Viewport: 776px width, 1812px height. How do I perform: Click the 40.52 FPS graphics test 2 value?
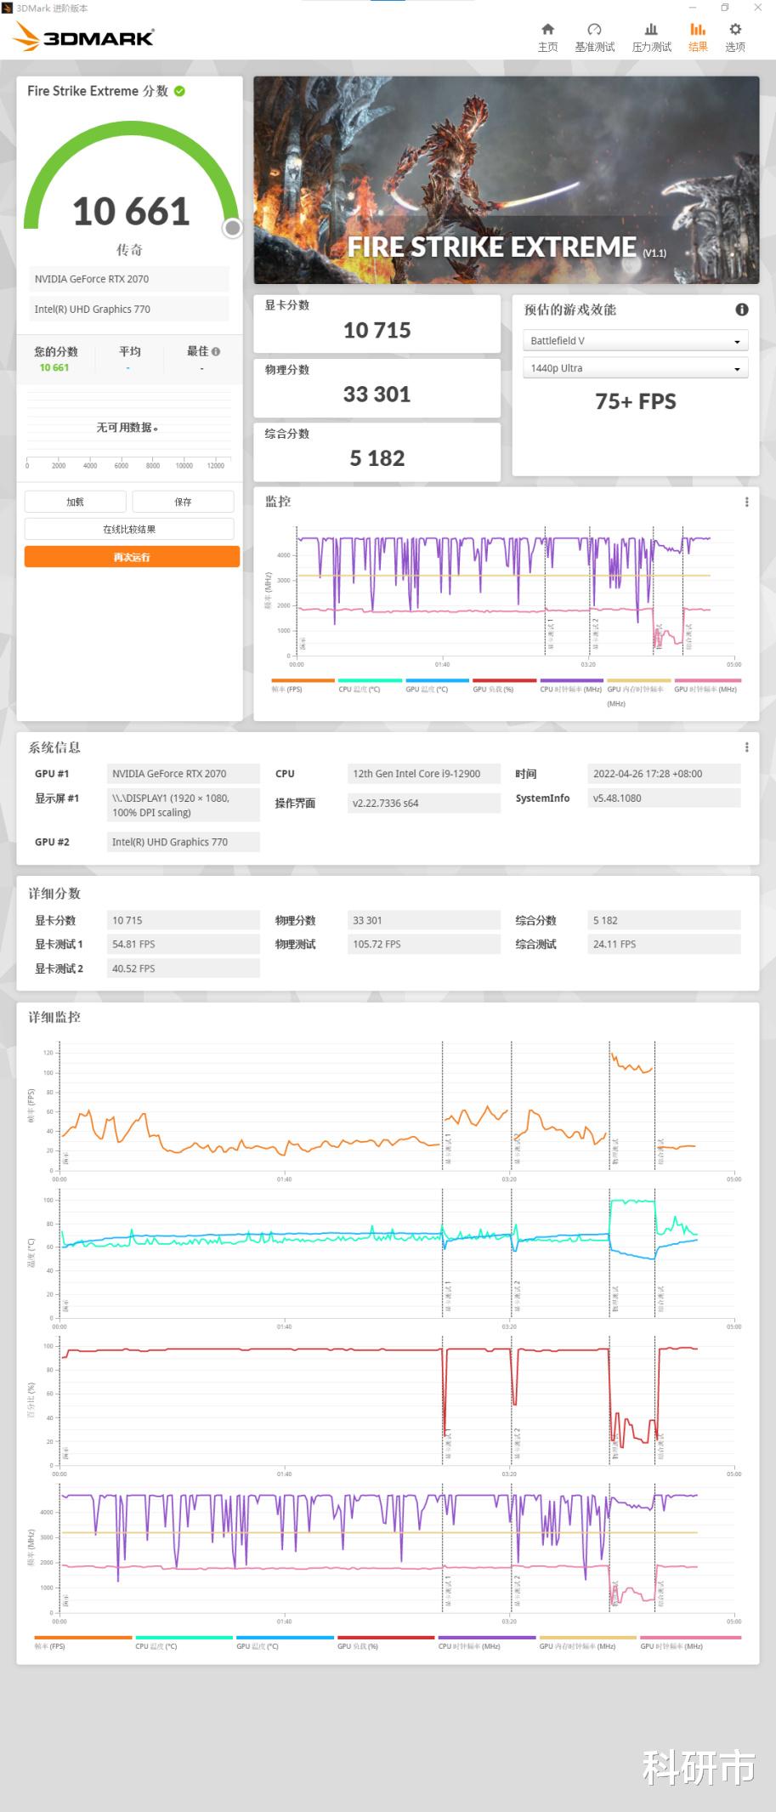click(183, 968)
